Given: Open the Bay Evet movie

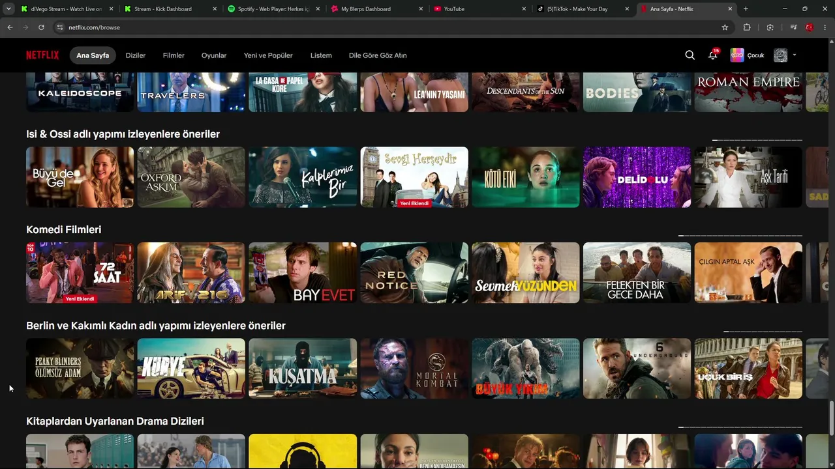Looking at the screenshot, I should [303, 273].
